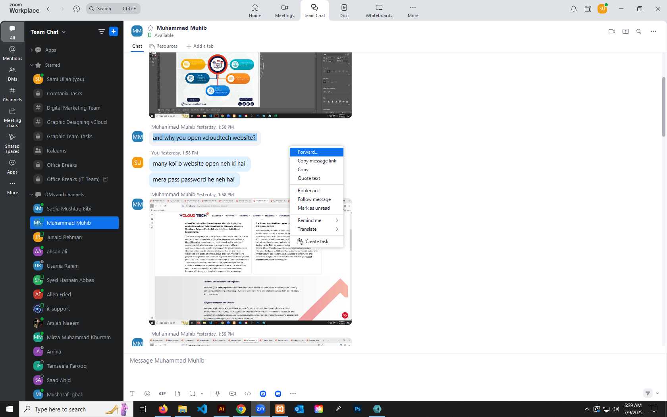Viewport: 667px width, 417px height.
Task: Insert a code snippet
Action: coord(248,394)
